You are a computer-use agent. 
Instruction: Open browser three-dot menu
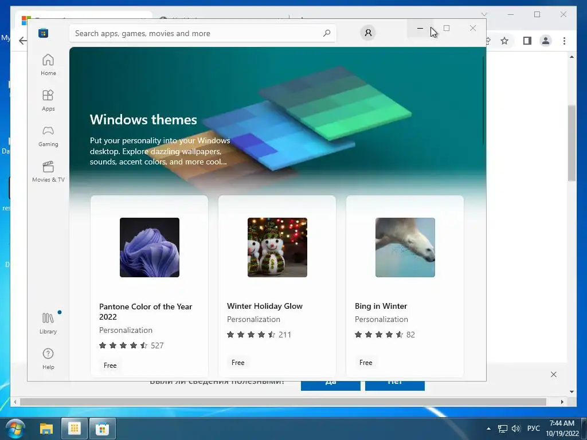pyautogui.click(x=564, y=41)
